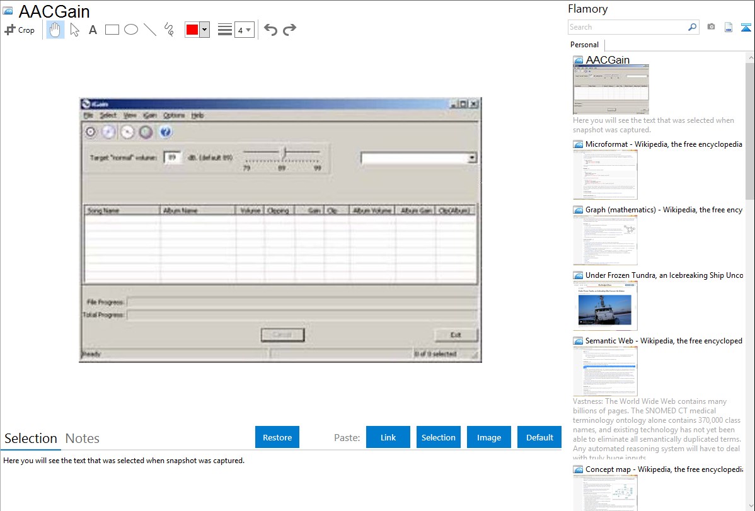Click the icon beside Under Frozen Tundra title
This screenshot has height=511, width=755.
coord(578,275)
